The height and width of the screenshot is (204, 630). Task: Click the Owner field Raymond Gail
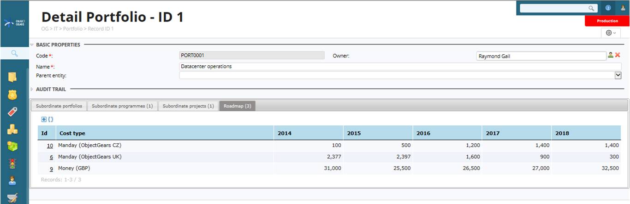coord(541,56)
